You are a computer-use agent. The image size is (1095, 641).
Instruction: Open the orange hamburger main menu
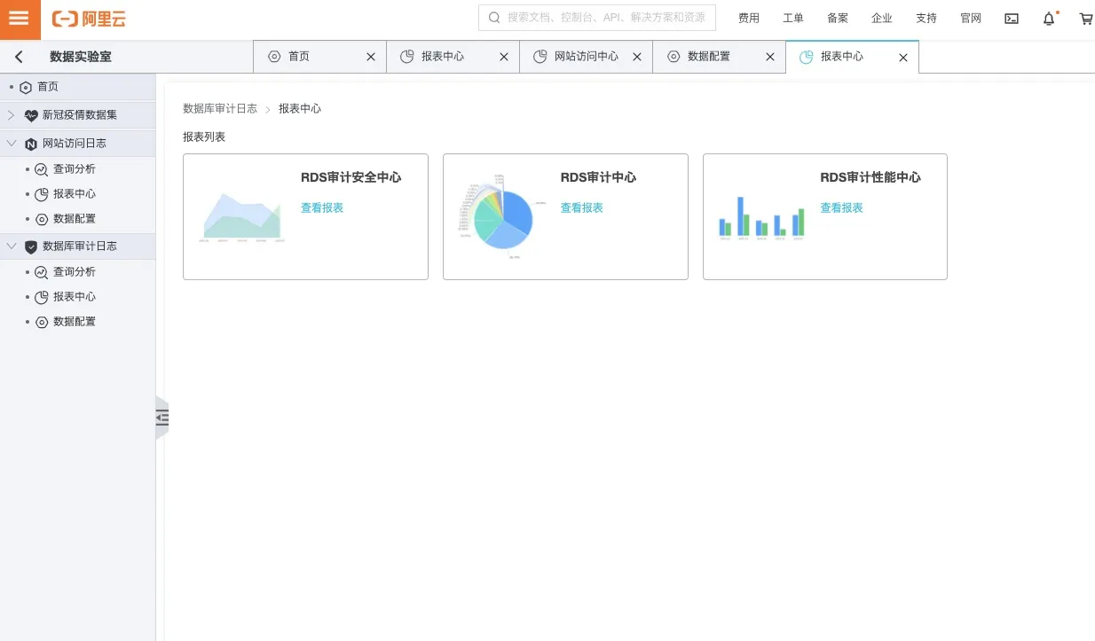pos(20,20)
